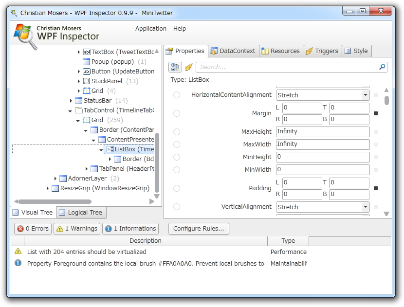404x307 pixels.
Task: Select radio button for VerticalAlignment property
Action: (177, 207)
